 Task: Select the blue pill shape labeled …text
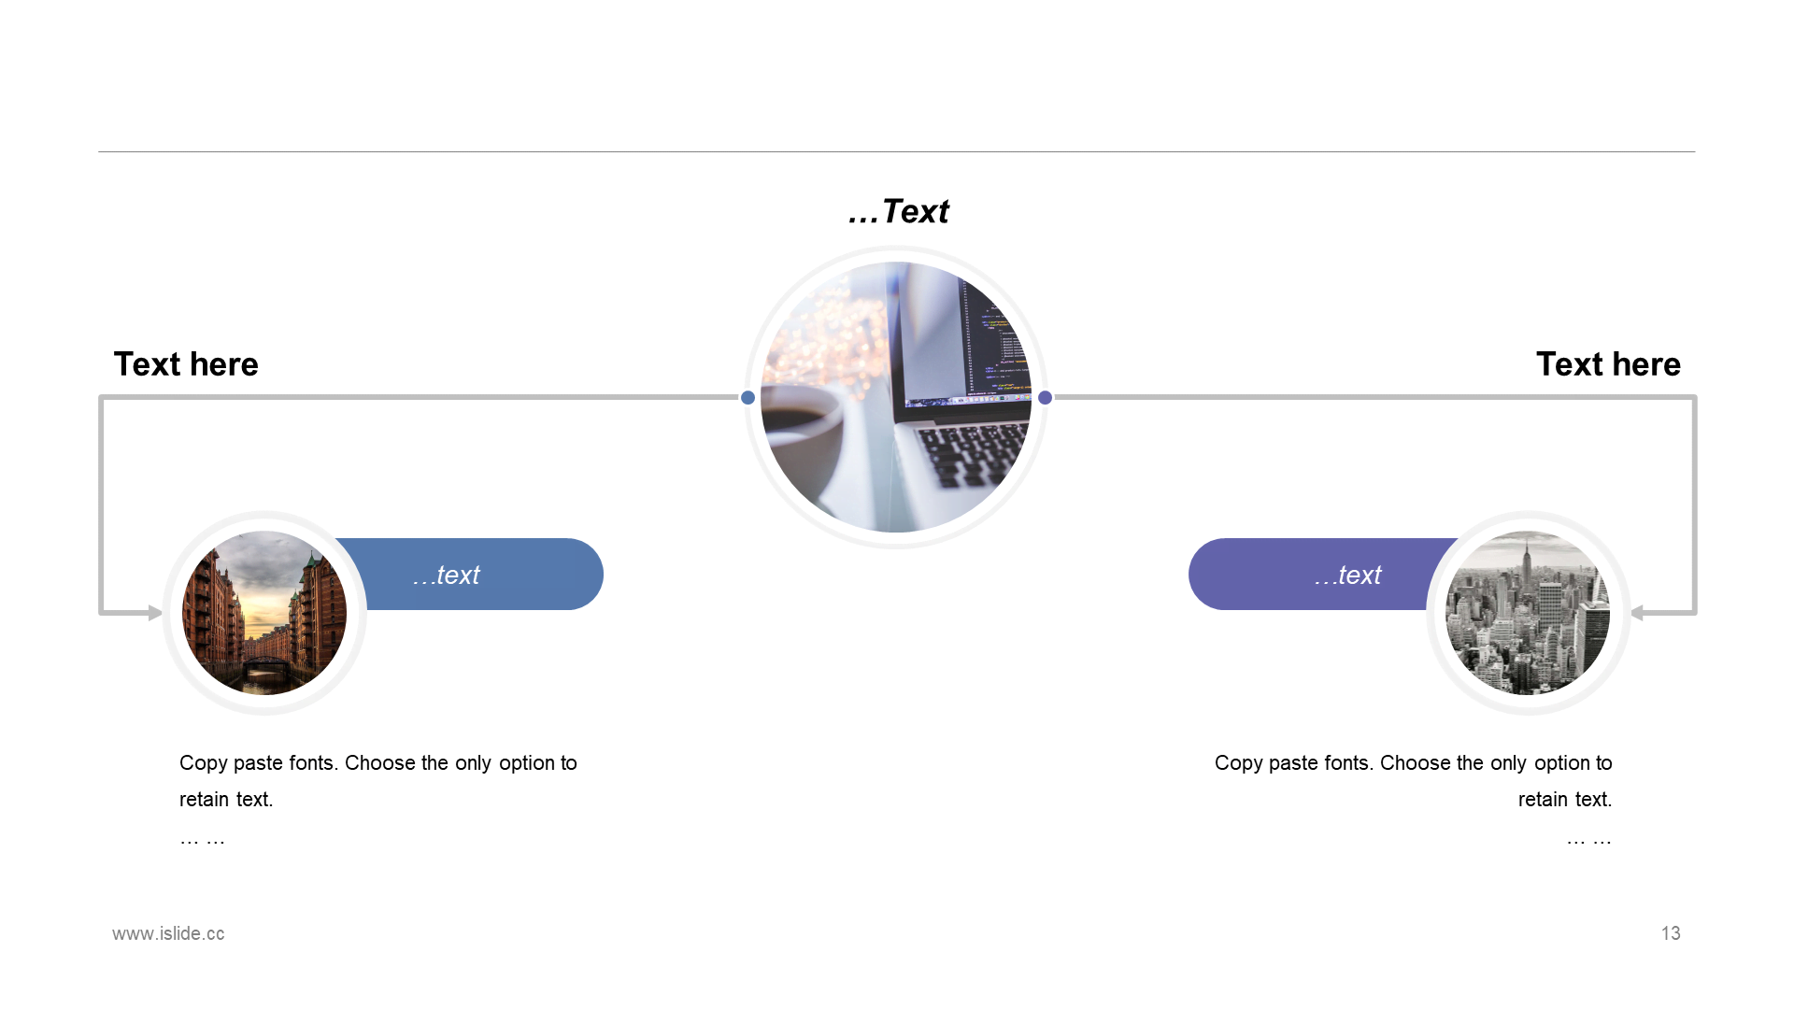tap(467, 574)
